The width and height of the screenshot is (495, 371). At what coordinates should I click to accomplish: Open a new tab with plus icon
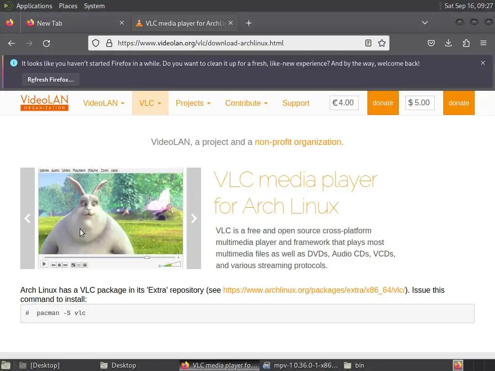click(x=249, y=23)
